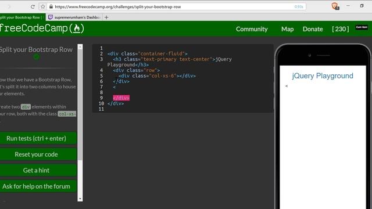Click the closing </div> on line 10

click(x=116, y=103)
